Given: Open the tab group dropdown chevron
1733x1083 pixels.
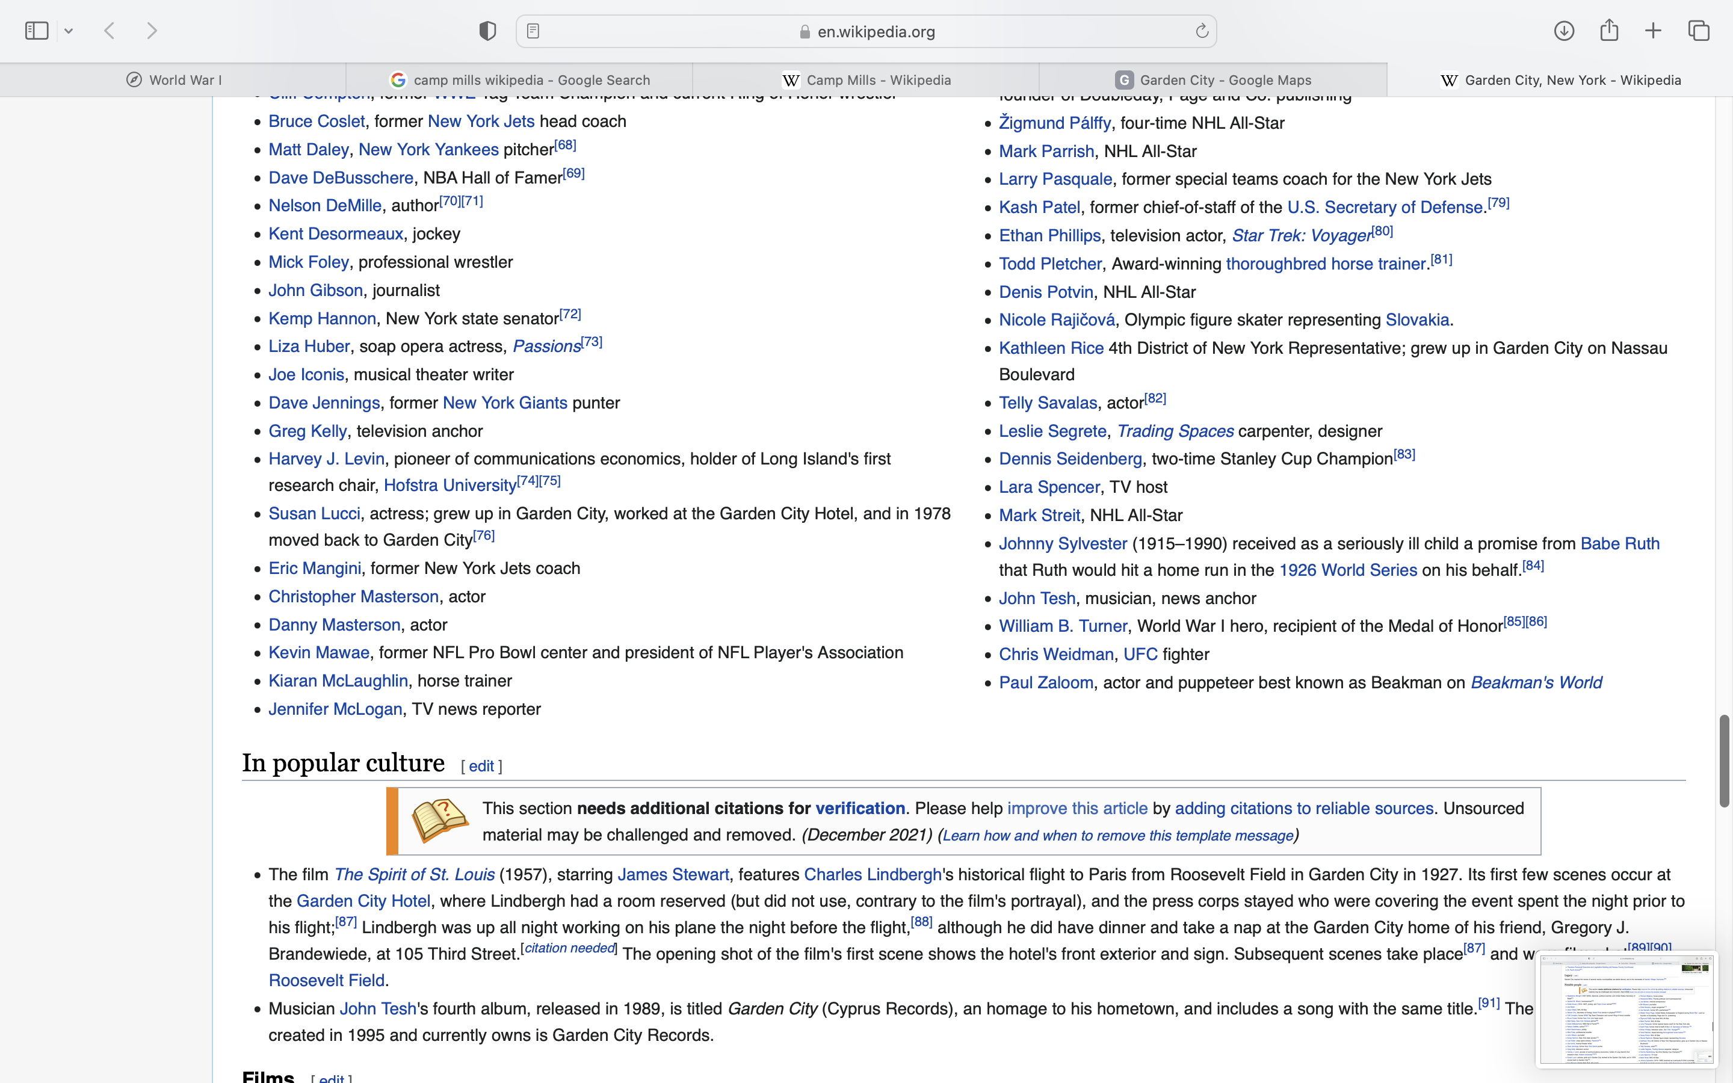Looking at the screenshot, I should point(69,31).
